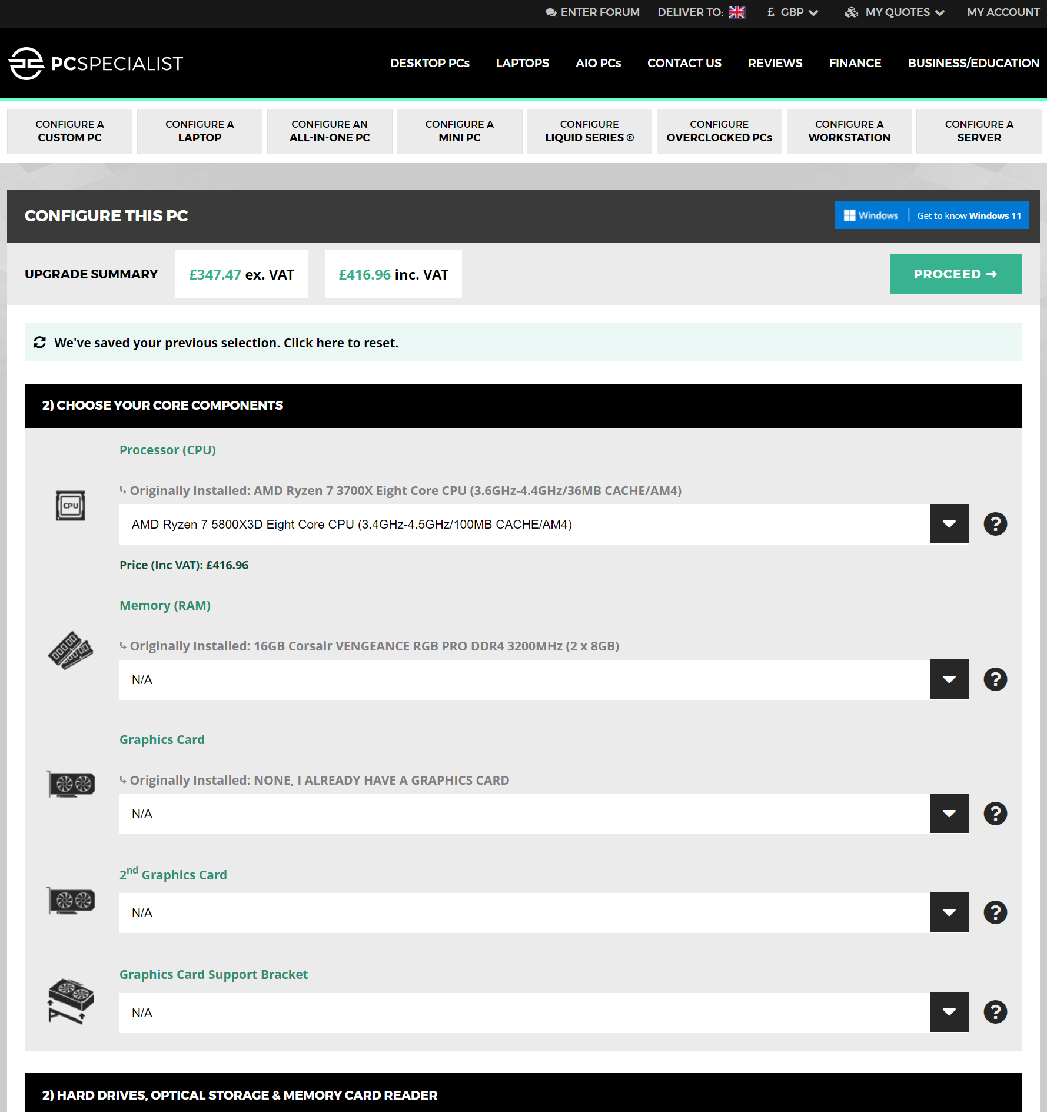Screen dimensions: 1047x1112
Task: Open help for Processor (CPU)
Action: 995,524
